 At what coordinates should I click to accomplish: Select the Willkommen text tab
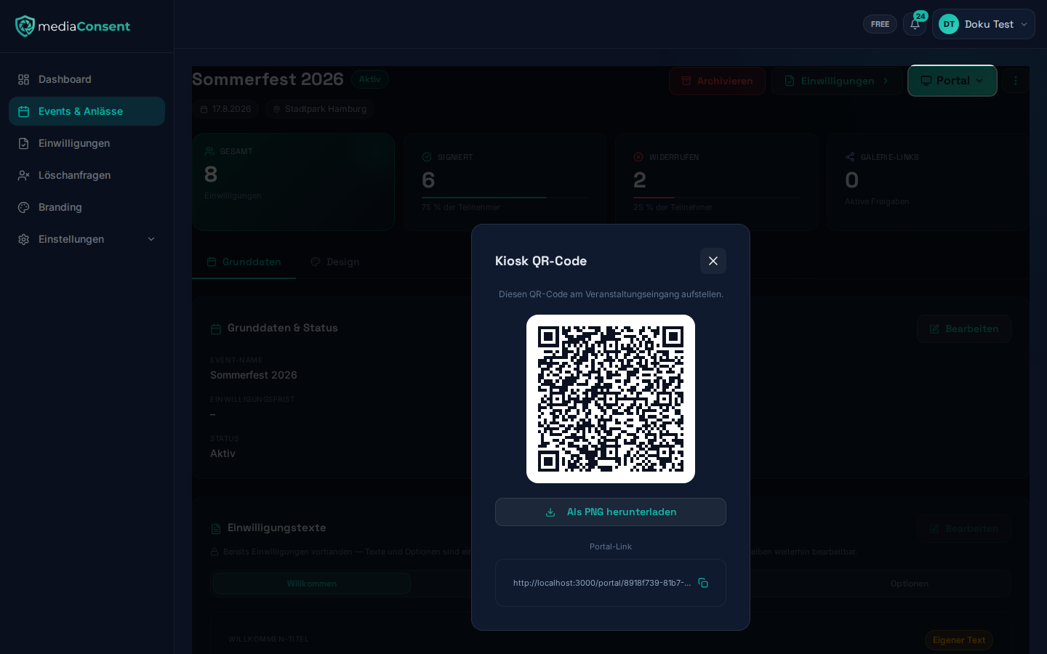coord(312,584)
